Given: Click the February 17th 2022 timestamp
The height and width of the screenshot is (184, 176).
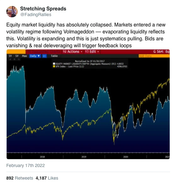Looking at the screenshot, I should [x=26, y=165].
